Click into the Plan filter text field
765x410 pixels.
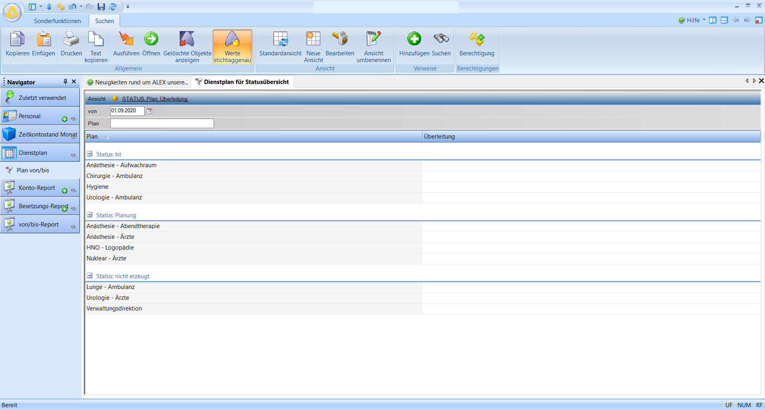[162, 123]
